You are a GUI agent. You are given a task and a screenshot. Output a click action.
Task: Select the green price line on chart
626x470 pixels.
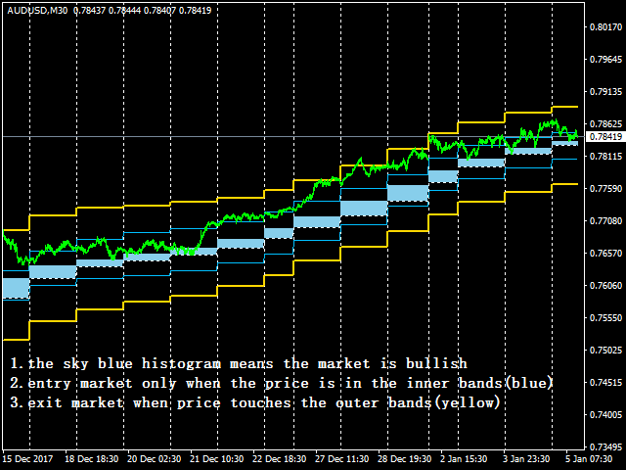[x=225, y=217]
